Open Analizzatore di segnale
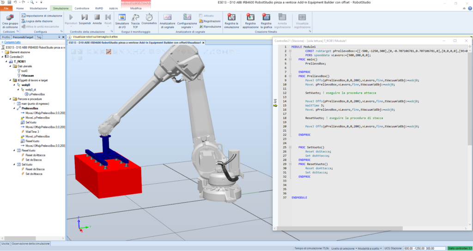473x251 pixels. click(167, 21)
